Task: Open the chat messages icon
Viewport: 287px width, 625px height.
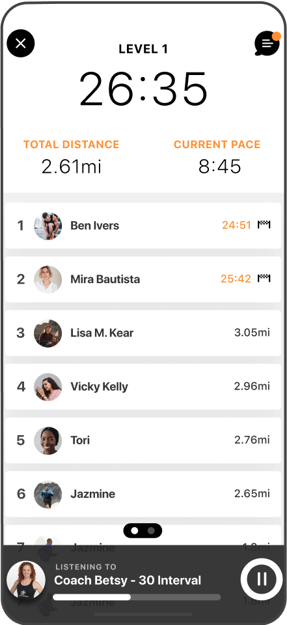Action: [x=267, y=43]
